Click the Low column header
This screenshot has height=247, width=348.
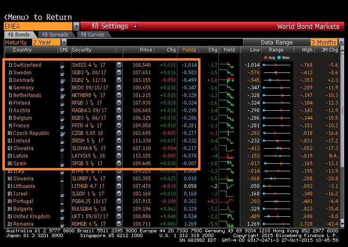coord(255,50)
